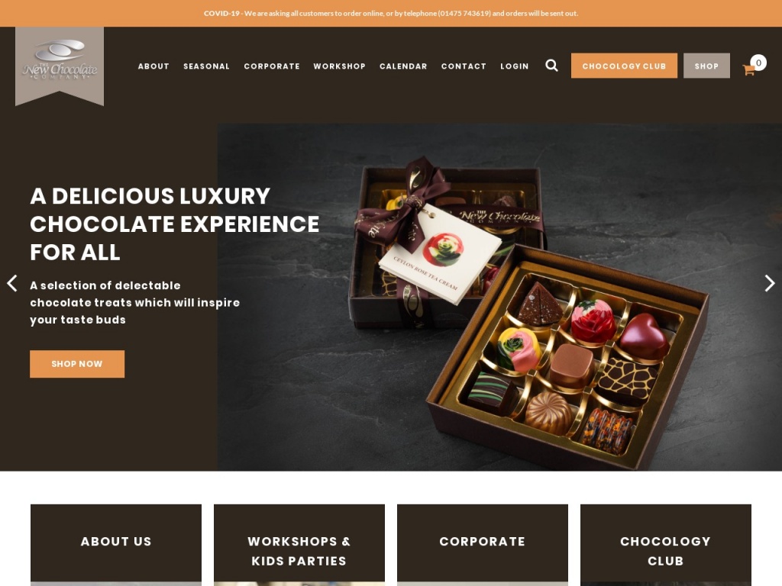The width and height of the screenshot is (782, 586).
Task: View the Calendar page
Action: (403, 66)
